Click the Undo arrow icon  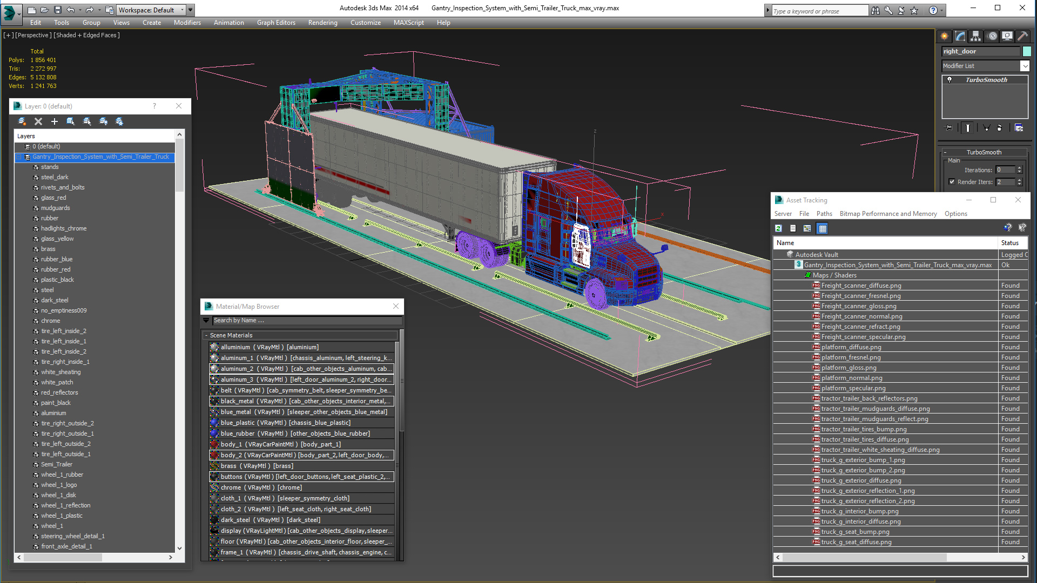[71, 10]
